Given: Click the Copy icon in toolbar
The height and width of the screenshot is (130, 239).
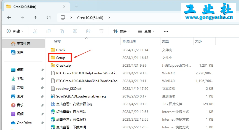Looking at the screenshot, I should click(x=49, y=31).
